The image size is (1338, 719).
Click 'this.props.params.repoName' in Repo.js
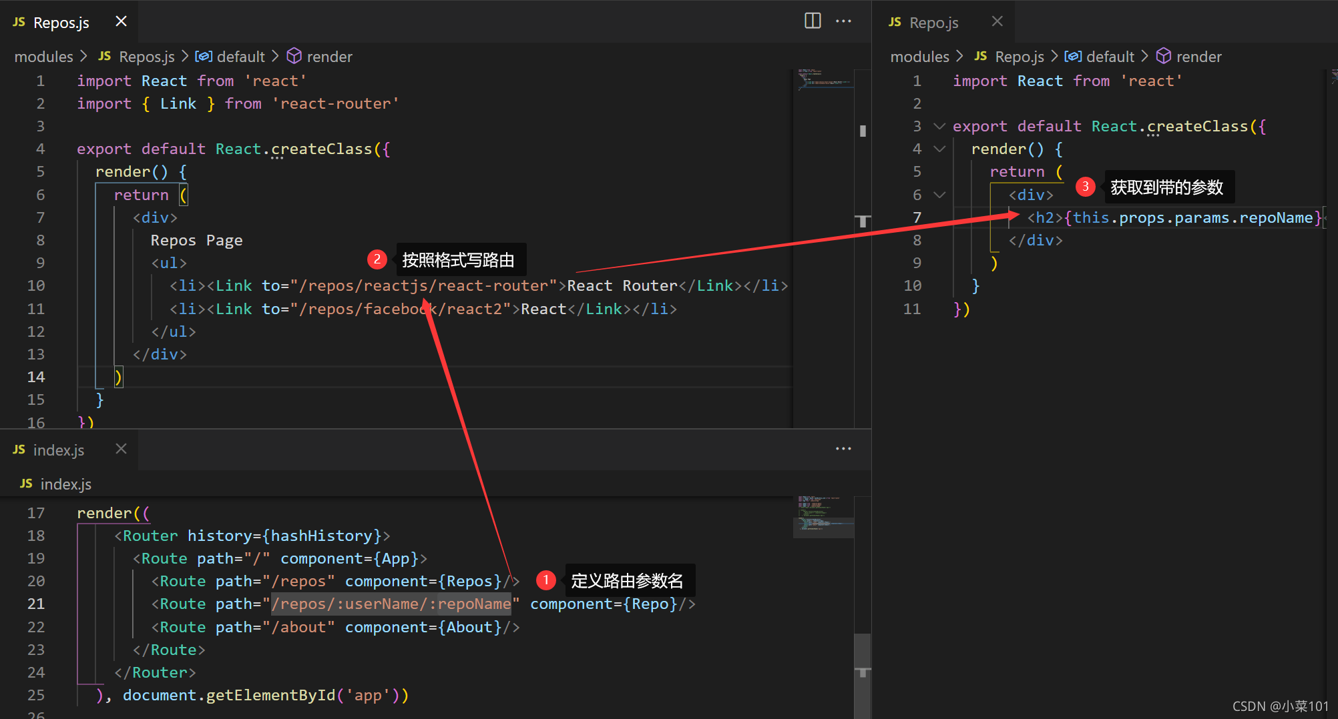tap(1192, 217)
